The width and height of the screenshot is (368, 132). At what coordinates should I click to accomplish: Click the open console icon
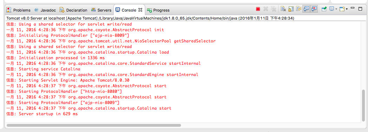click(x=342, y=9)
